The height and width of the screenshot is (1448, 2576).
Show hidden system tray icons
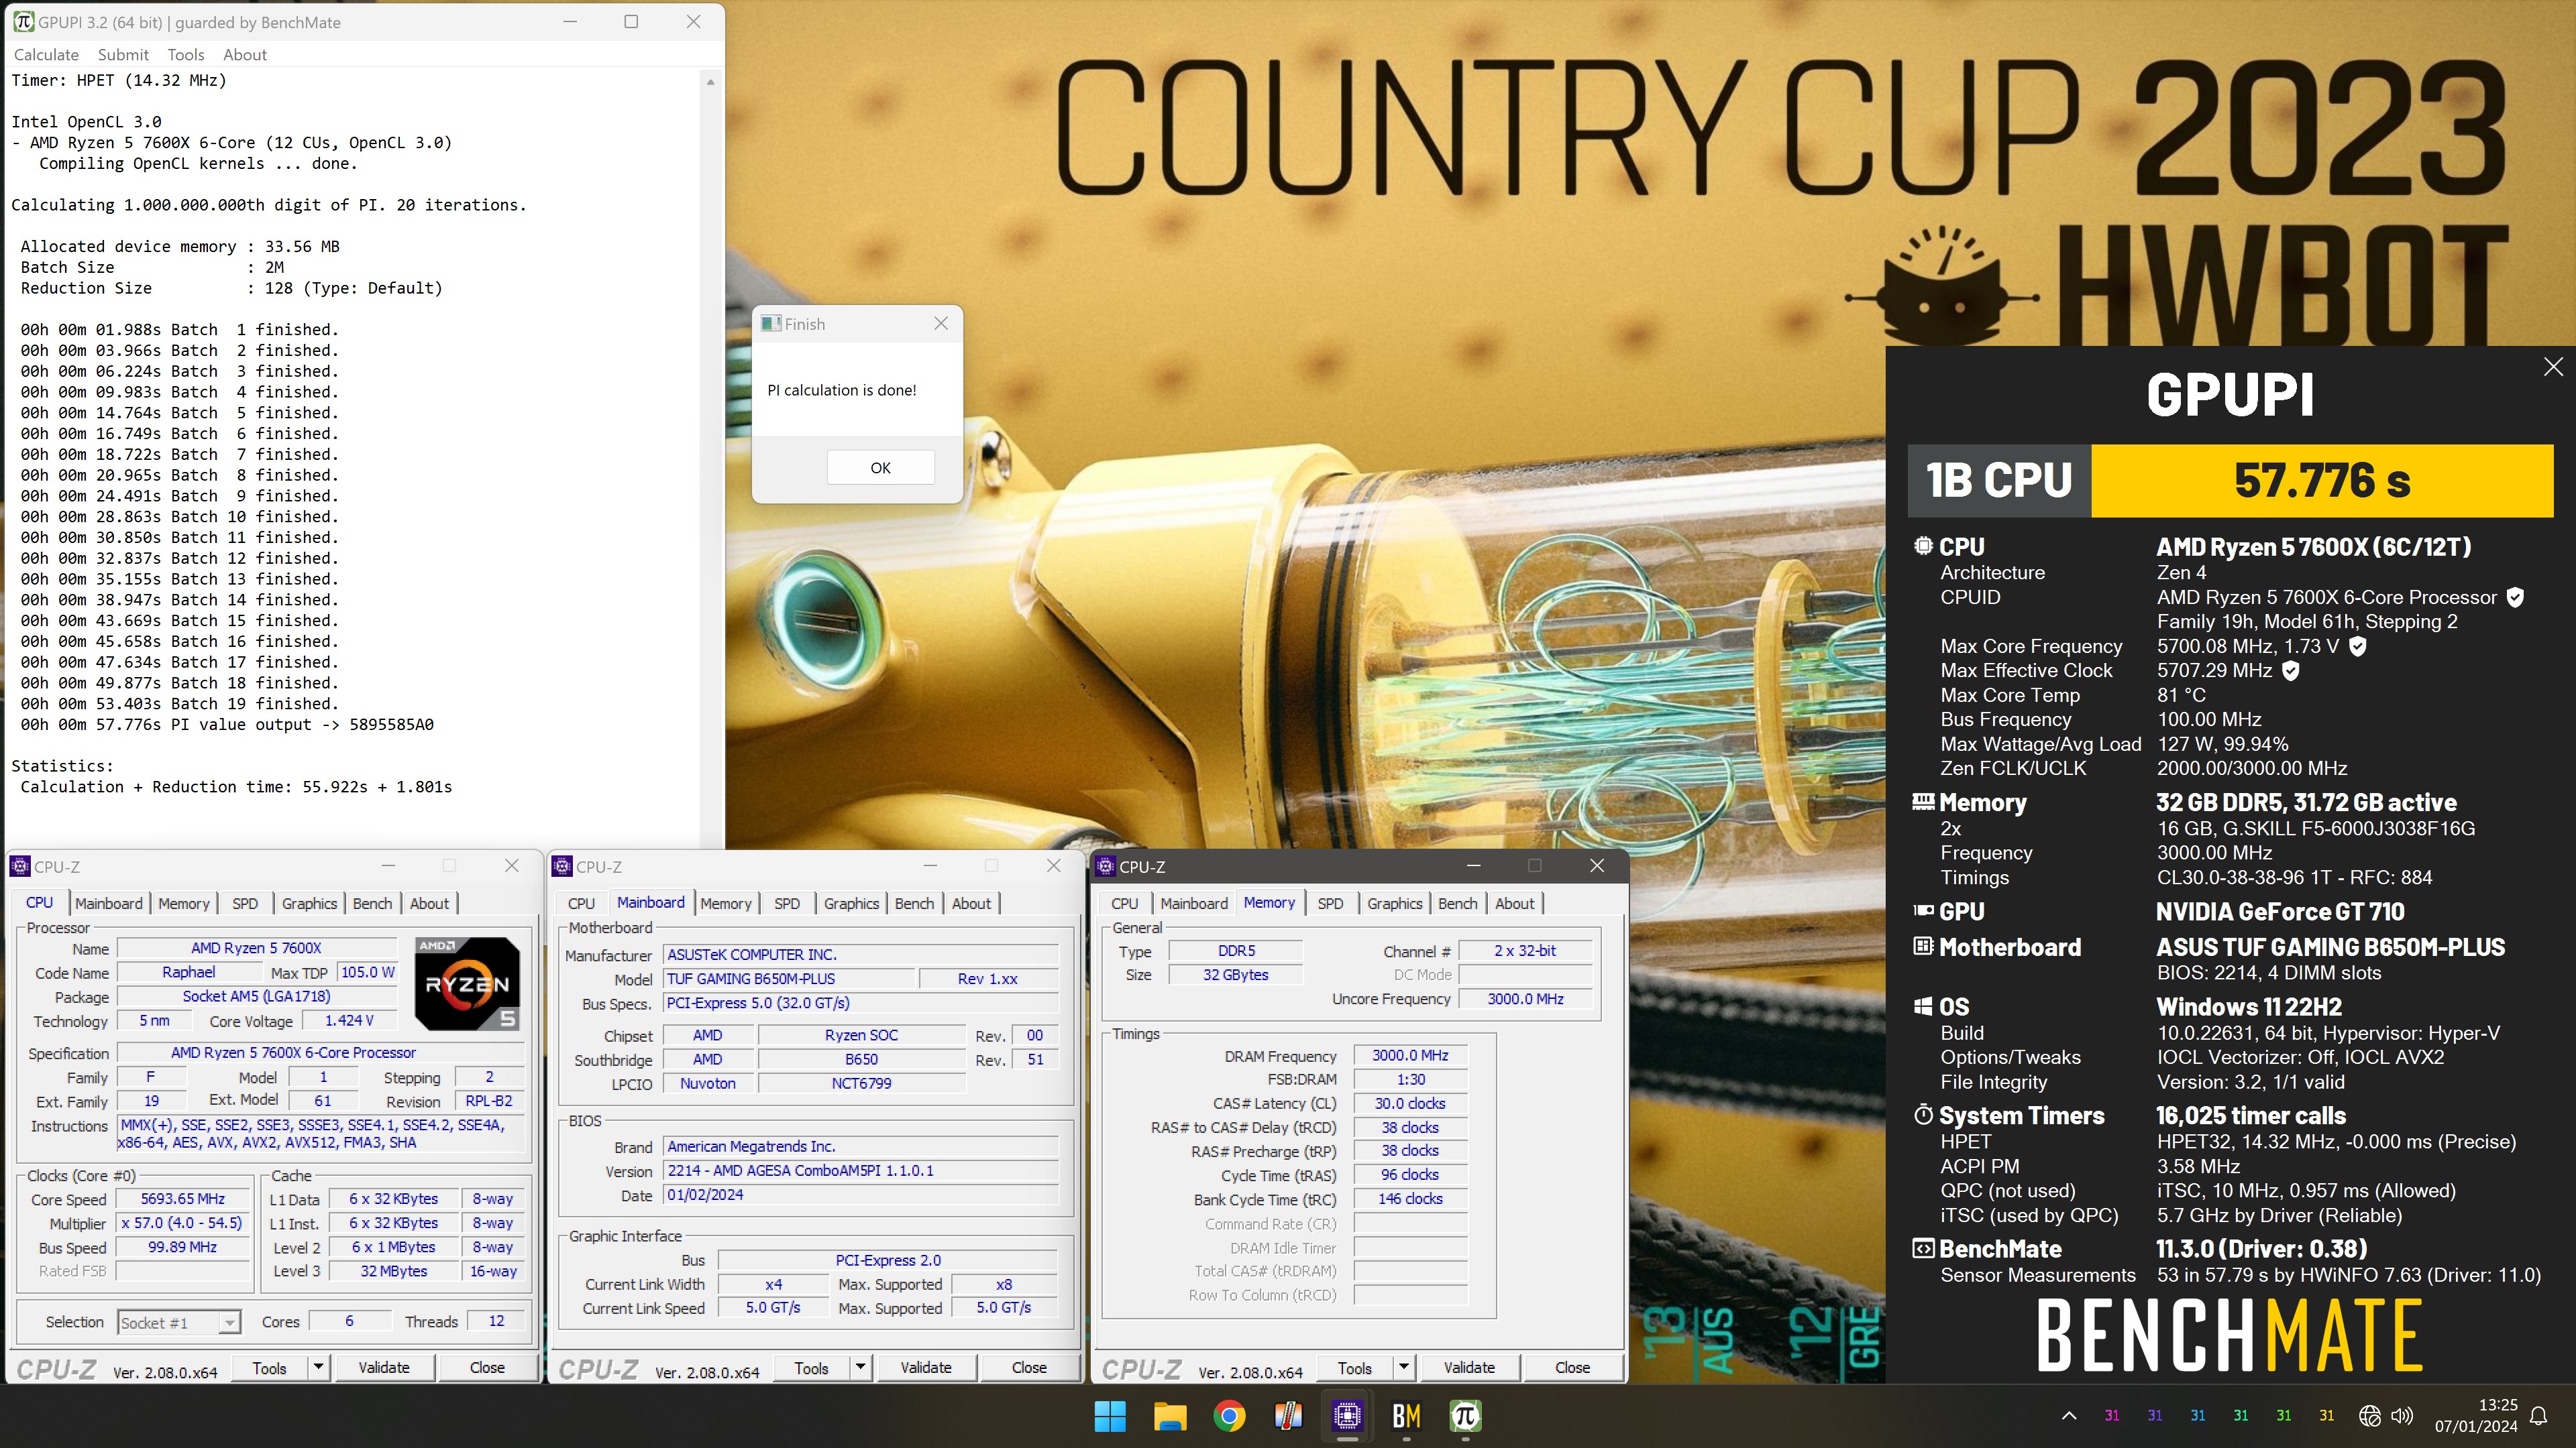point(2069,1415)
